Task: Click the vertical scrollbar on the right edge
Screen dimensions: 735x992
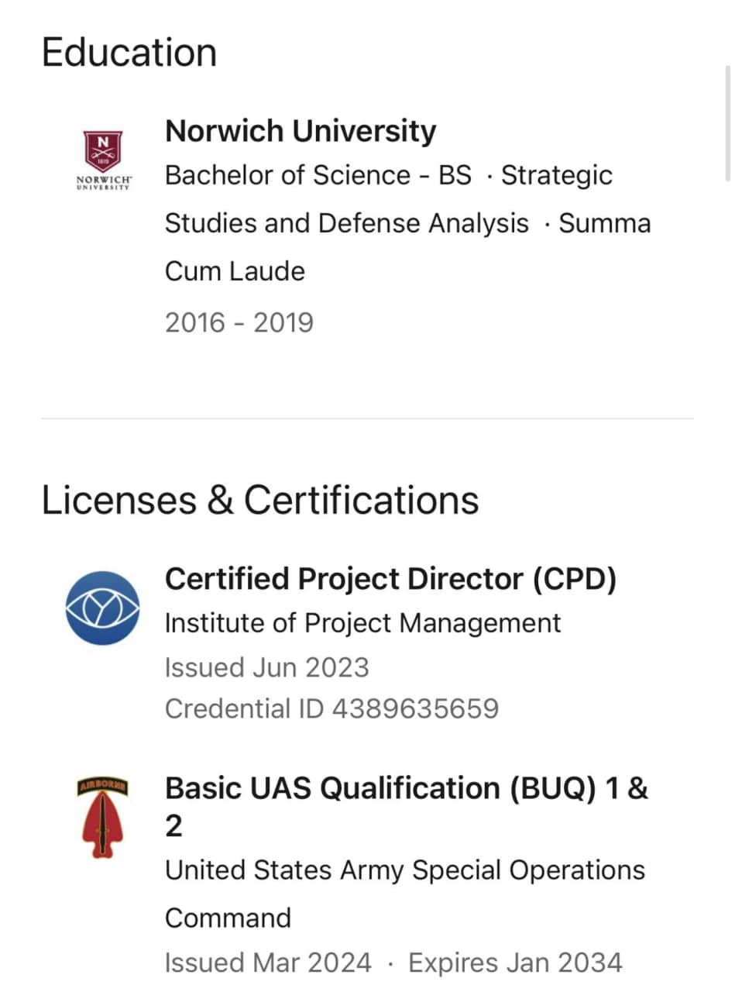Action: pyautogui.click(x=727, y=124)
